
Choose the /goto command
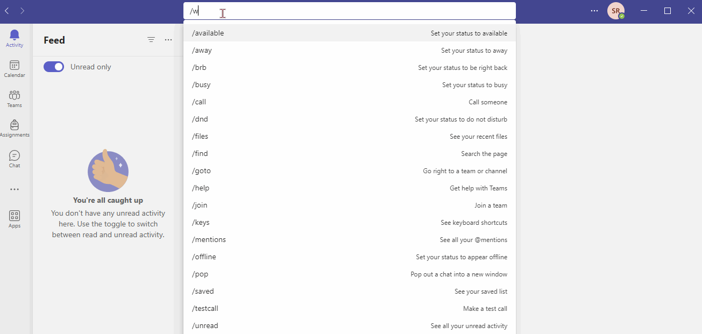point(350,171)
